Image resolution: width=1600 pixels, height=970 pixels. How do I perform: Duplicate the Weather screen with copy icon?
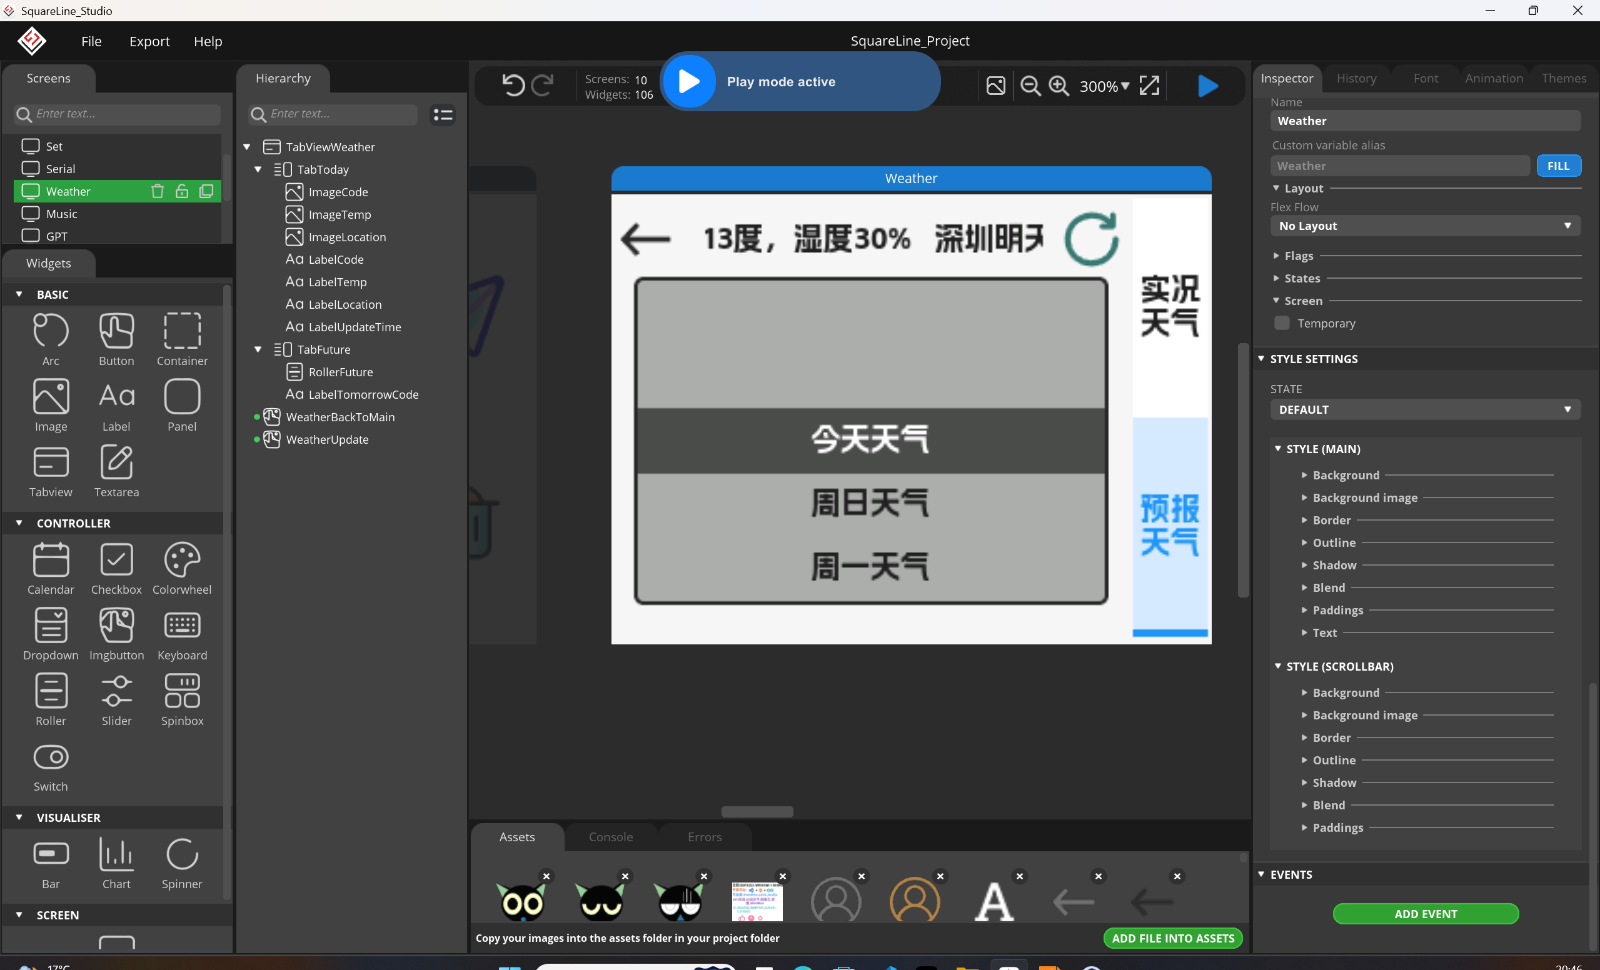tap(206, 191)
